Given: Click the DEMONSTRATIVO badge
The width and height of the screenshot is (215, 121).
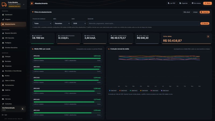Looking at the screenshot, I should point(15,6).
